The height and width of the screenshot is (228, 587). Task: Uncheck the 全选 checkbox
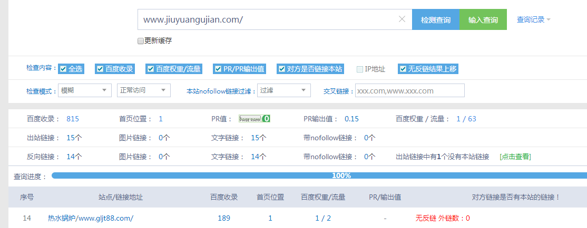[x=63, y=69]
